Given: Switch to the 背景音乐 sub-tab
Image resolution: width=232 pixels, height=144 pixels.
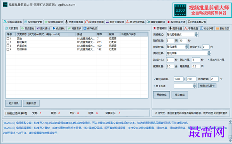Looking at the screenshot, I should 75,28.
